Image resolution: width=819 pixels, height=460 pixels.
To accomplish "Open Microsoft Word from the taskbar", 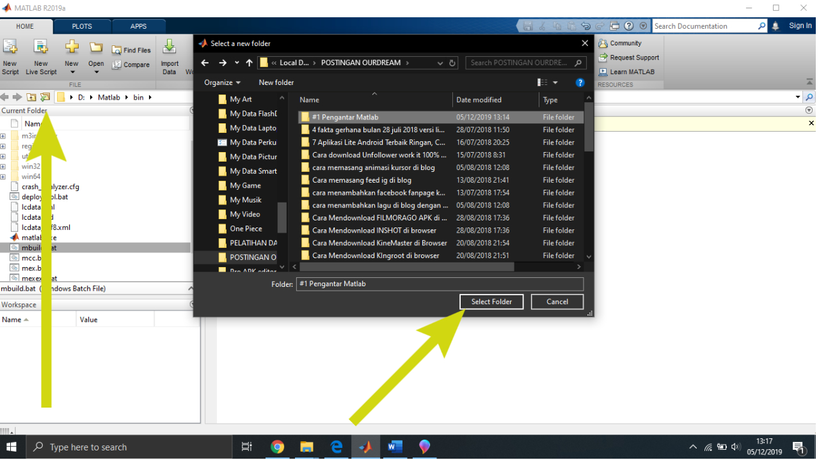I will (395, 447).
